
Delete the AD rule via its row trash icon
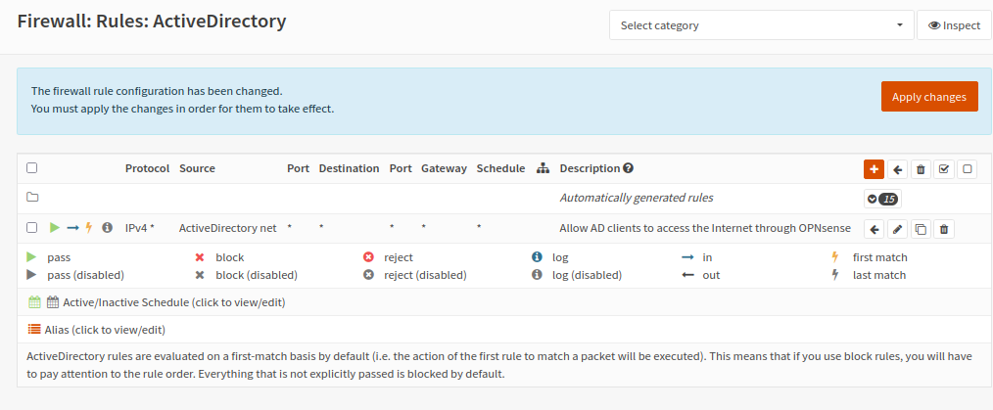(944, 229)
